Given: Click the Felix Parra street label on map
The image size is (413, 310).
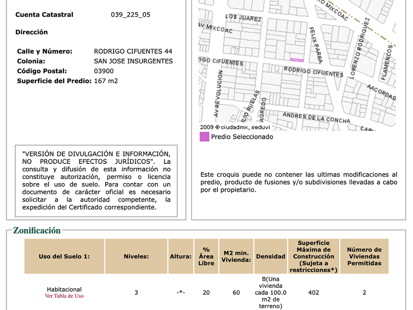Looking at the screenshot, I should click(x=315, y=45).
